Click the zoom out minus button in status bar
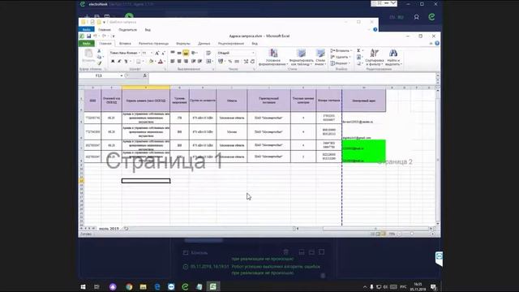This screenshot has height=292, width=519. pos(399,234)
